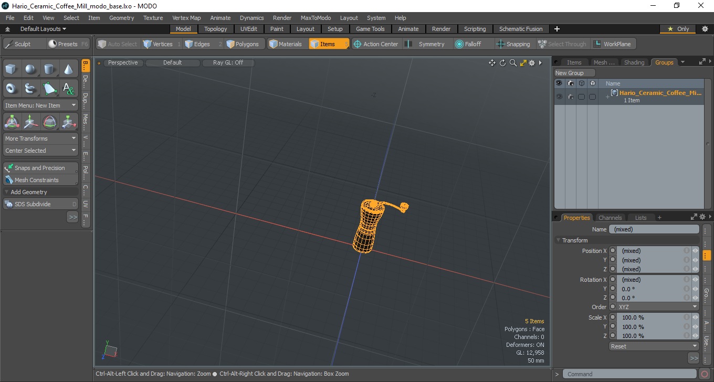Viewport: 714px width, 382px height.
Task: Toggle visibility eye of Hario_Ceramic_Coffee_Mill group
Action: pyautogui.click(x=559, y=97)
